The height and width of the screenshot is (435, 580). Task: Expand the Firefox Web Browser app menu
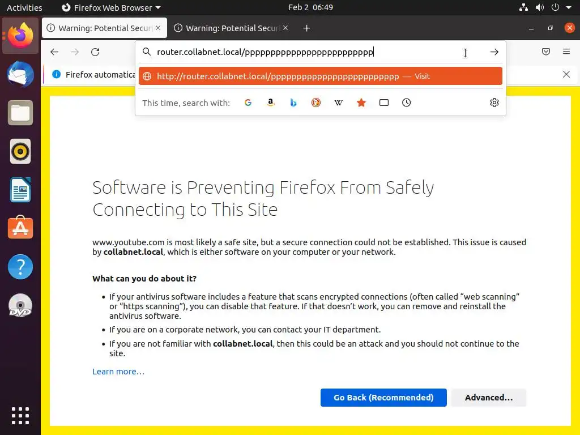[x=111, y=7]
